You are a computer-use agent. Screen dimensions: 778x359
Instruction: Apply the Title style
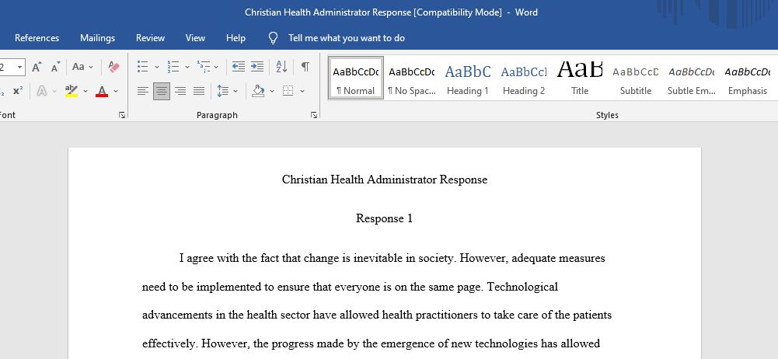[580, 78]
